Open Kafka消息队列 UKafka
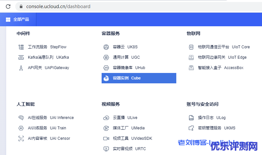 (48, 57)
